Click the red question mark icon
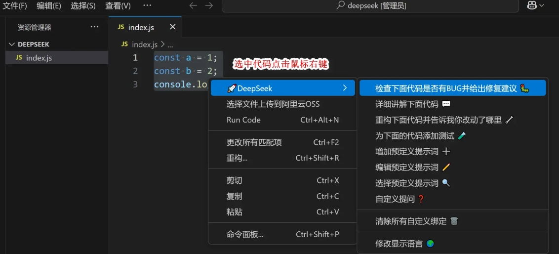 [421, 199]
